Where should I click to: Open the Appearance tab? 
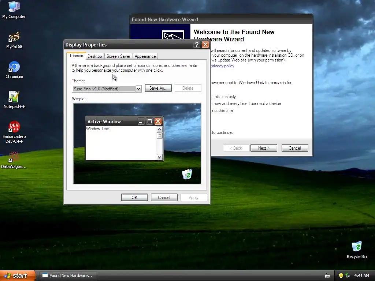coord(145,56)
